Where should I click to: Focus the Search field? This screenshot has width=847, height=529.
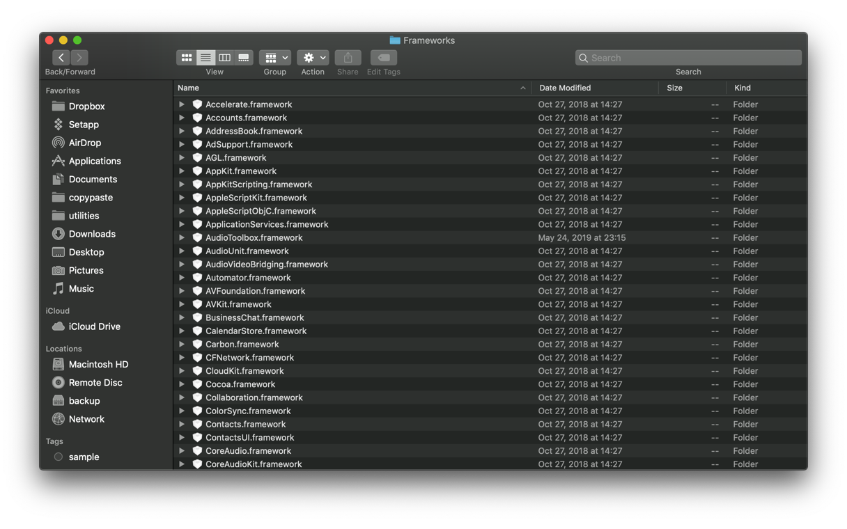pyautogui.click(x=688, y=58)
